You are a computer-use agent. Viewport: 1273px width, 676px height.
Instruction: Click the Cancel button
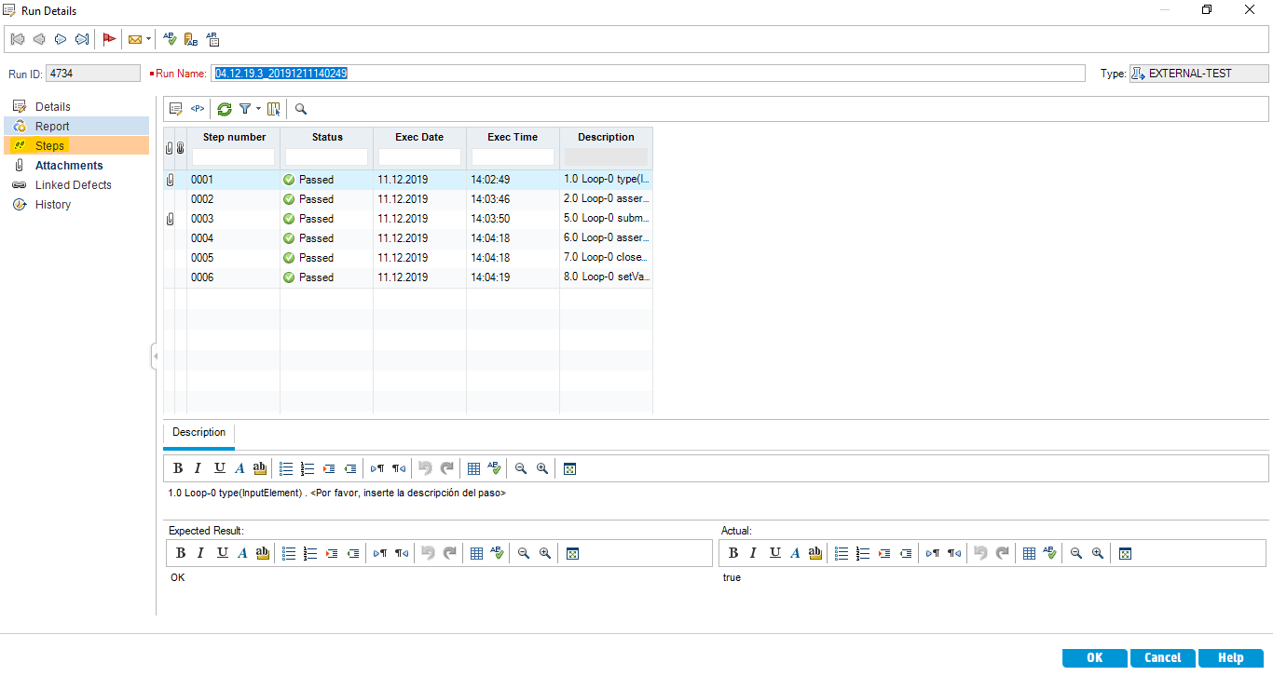click(1162, 657)
